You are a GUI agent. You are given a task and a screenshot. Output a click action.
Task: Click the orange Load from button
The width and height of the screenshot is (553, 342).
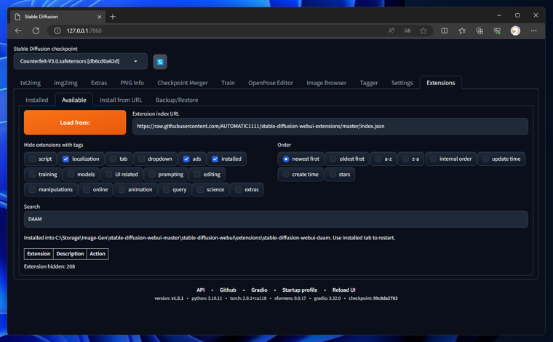(75, 122)
